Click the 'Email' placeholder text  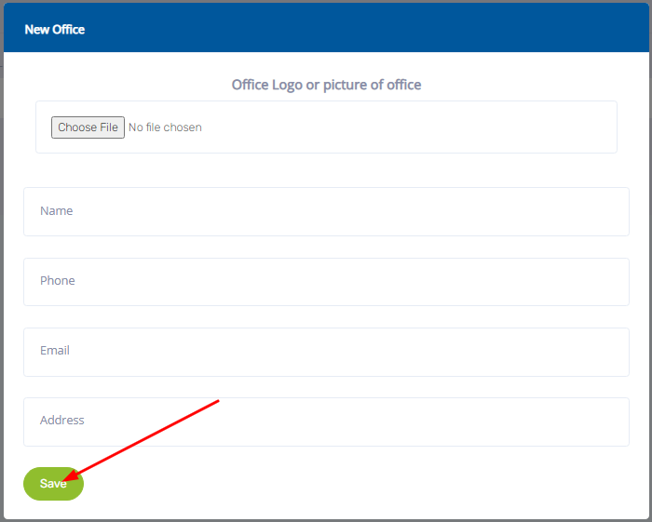pos(55,351)
